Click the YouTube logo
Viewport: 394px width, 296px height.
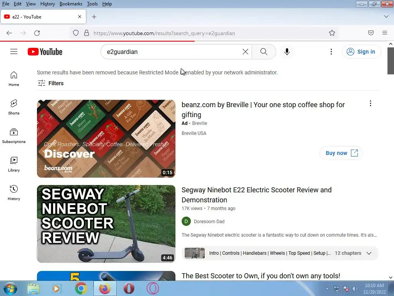click(45, 52)
